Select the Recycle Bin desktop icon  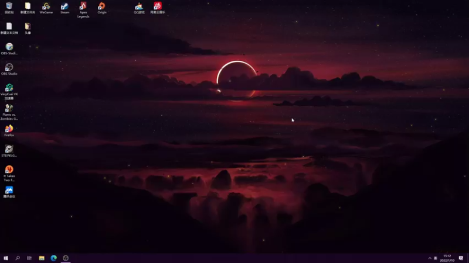pyautogui.click(x=9, y=8)
